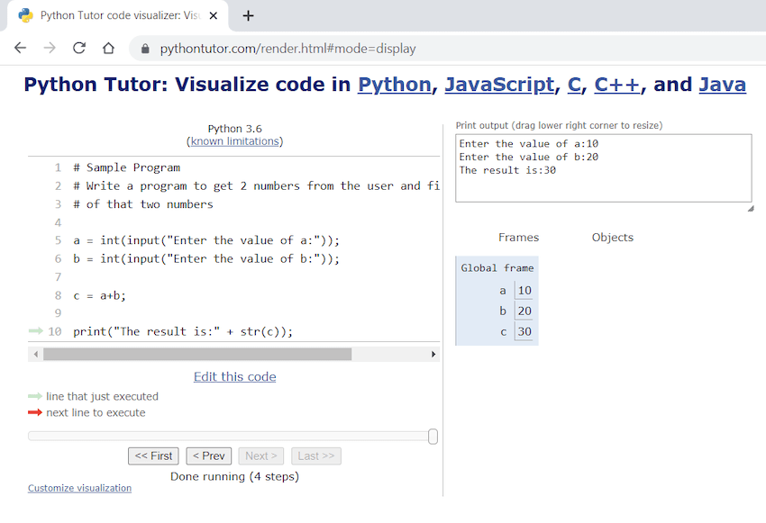Click the code scrollbar right arrow
Viewport: 766px width, 523px height.
click(x=433, y=354)
